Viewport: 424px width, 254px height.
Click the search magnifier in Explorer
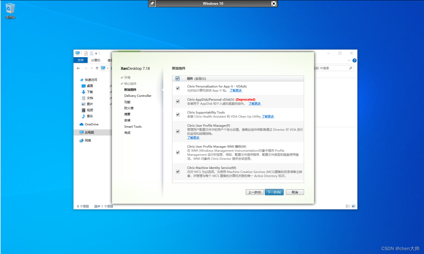point(351,68)
